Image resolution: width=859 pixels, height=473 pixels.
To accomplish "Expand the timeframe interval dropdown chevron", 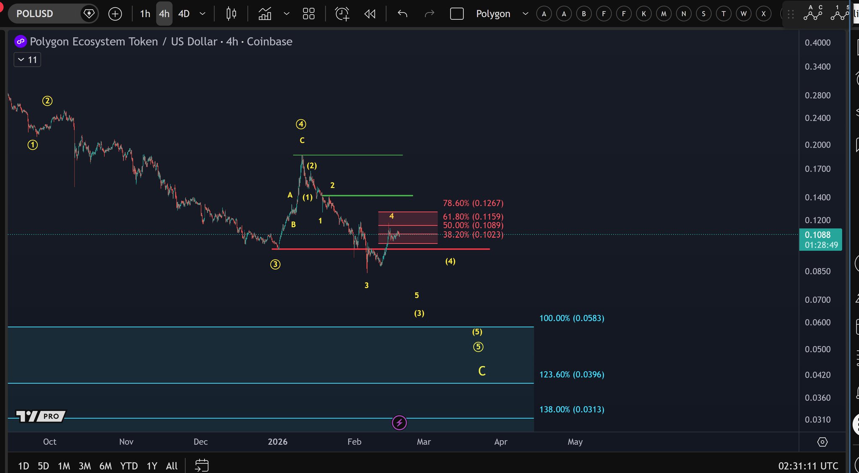I will (203, 14).
